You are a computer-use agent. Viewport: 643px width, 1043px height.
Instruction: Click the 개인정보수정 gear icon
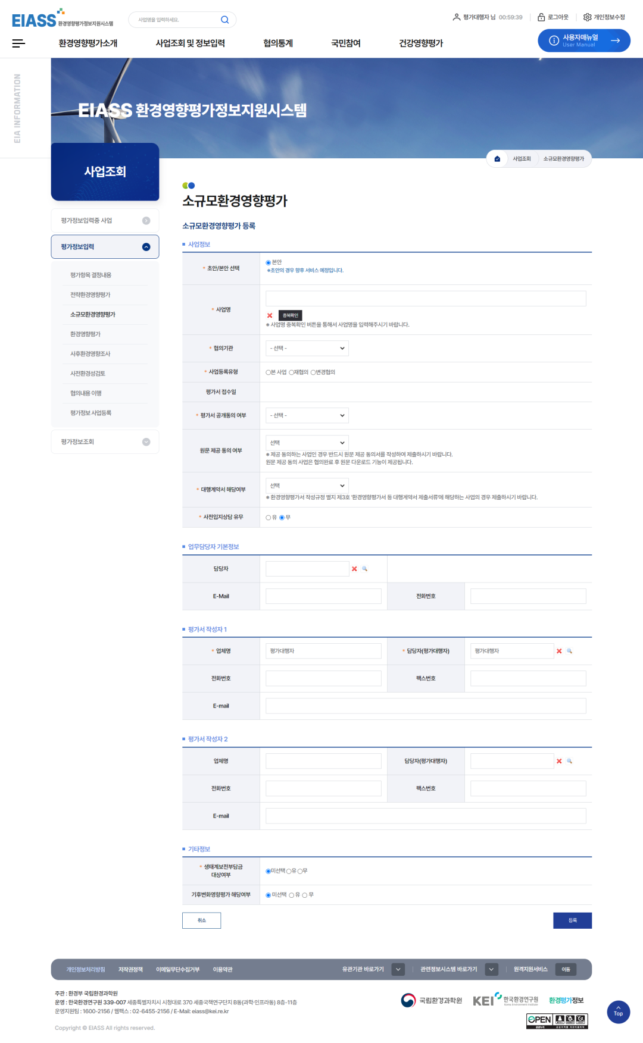(x=587, y=17)
